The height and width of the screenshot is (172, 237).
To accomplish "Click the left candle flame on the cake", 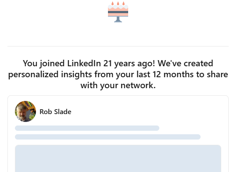I will 112,4.
